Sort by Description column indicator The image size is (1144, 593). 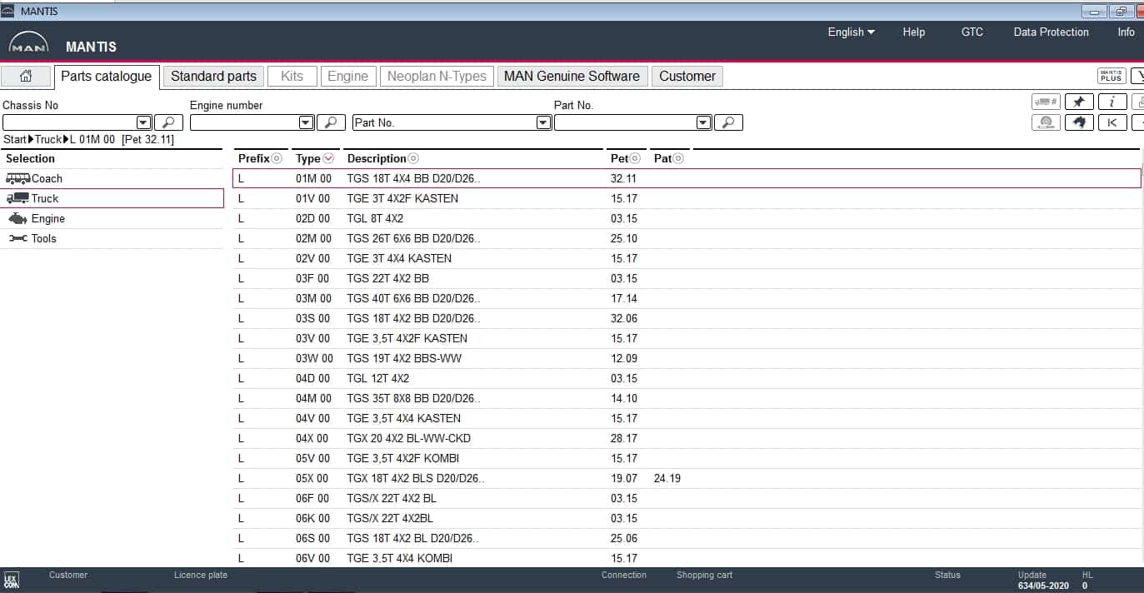pyautogui.click(x=413, y=158)
